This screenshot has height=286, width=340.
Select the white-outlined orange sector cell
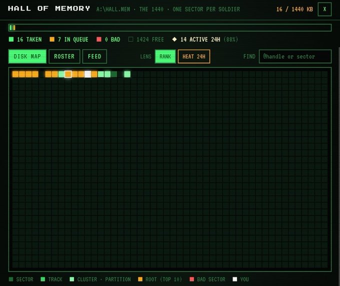68,74
